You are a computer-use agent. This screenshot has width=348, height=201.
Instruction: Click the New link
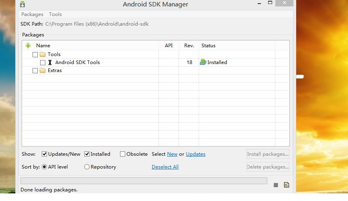point(172,154)
